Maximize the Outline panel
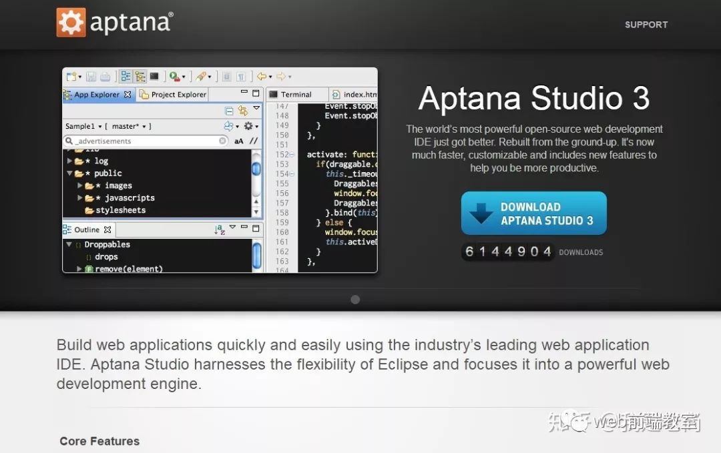 (x=256, y=228)
